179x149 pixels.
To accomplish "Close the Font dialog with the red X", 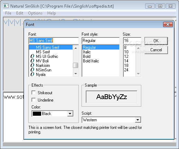I will pos(168,24).
